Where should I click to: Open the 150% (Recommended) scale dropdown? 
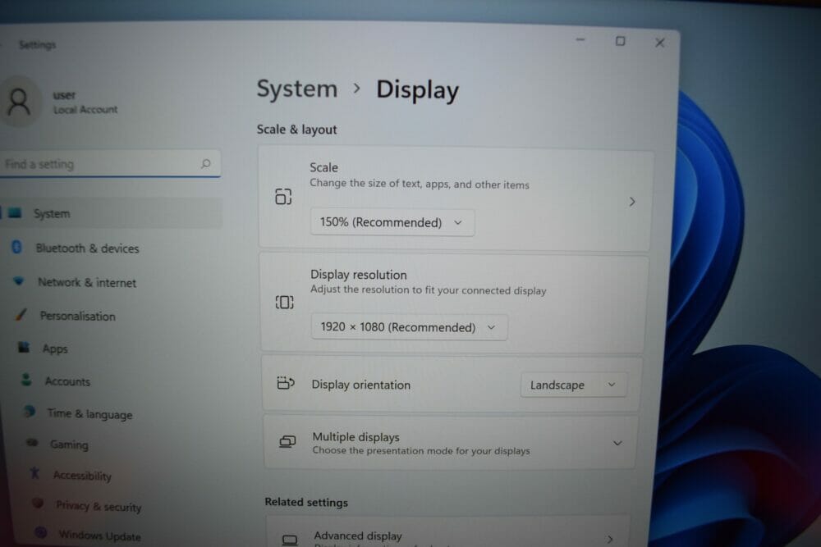(x=392, y=222)
